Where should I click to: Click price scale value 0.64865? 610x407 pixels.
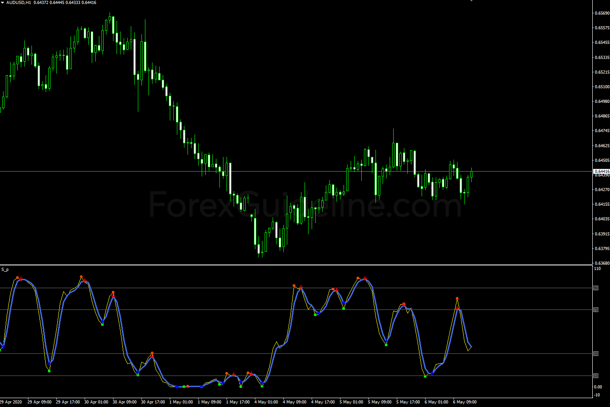(x=602, y=116)
